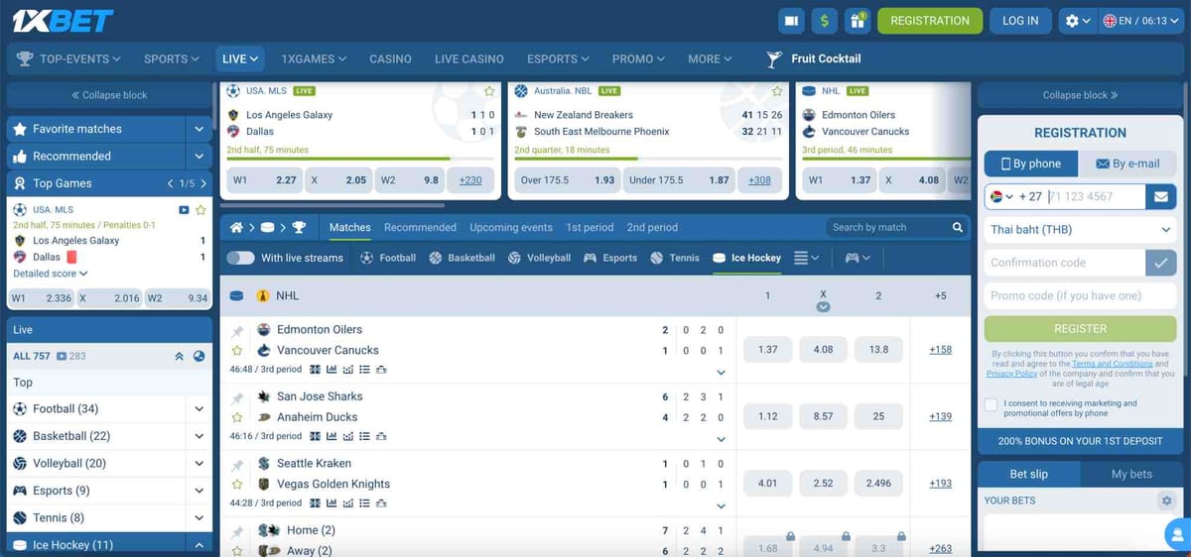Open the SPORTS menu

pyautogui.click(x=171, y=58)
